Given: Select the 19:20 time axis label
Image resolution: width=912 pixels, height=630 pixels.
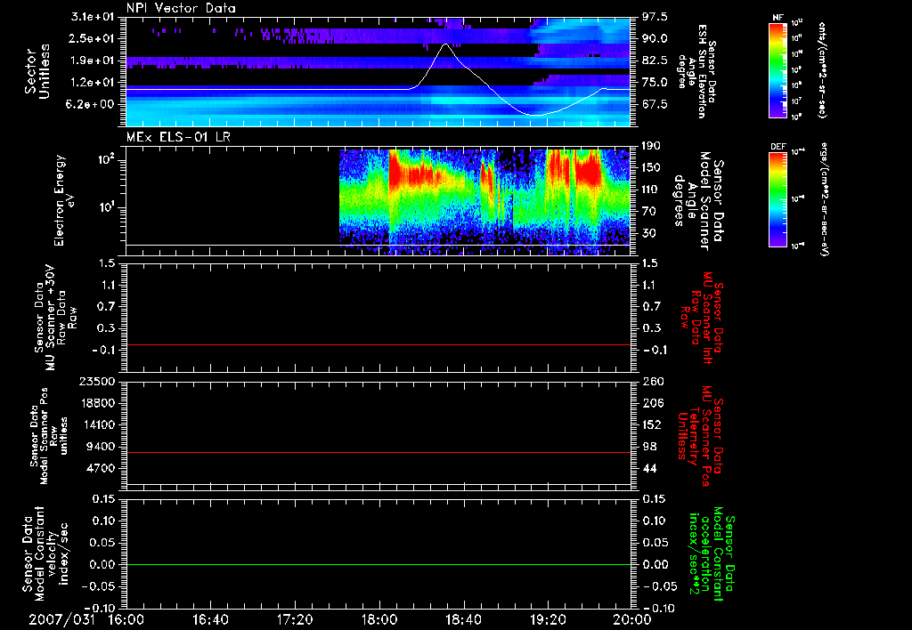Looking at the screenshot, I should tap(548, 619).
